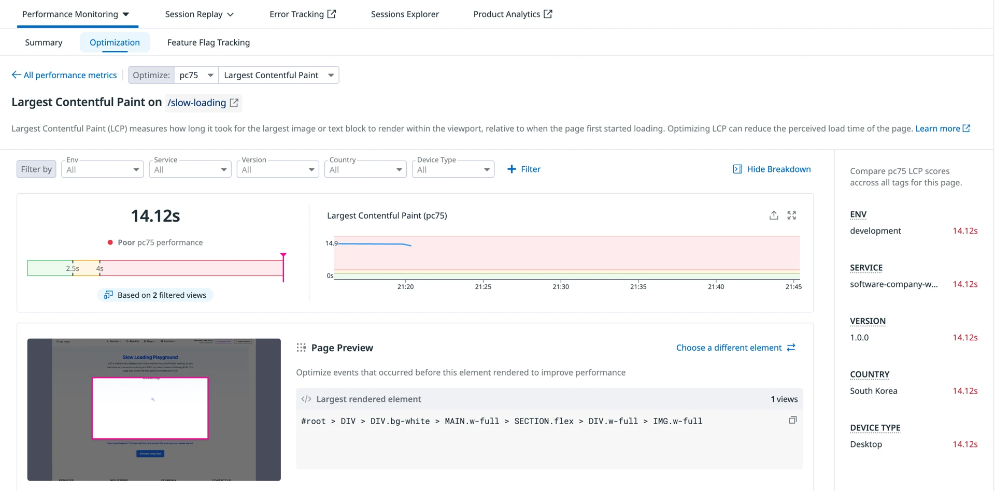Open the Largest Contentful Paint metric dropdown

pyautogui.click(x=278, y=75)
